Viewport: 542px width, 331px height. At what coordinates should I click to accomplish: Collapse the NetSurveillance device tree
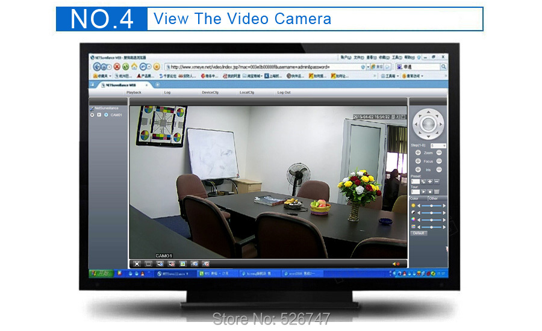point(92,108)
